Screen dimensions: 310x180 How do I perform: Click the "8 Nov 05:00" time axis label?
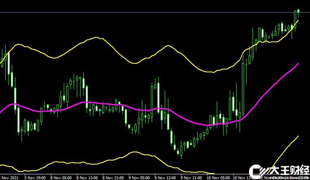click(61, 178)
